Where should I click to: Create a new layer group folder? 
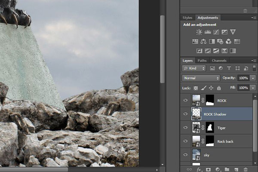coord(227,169)
